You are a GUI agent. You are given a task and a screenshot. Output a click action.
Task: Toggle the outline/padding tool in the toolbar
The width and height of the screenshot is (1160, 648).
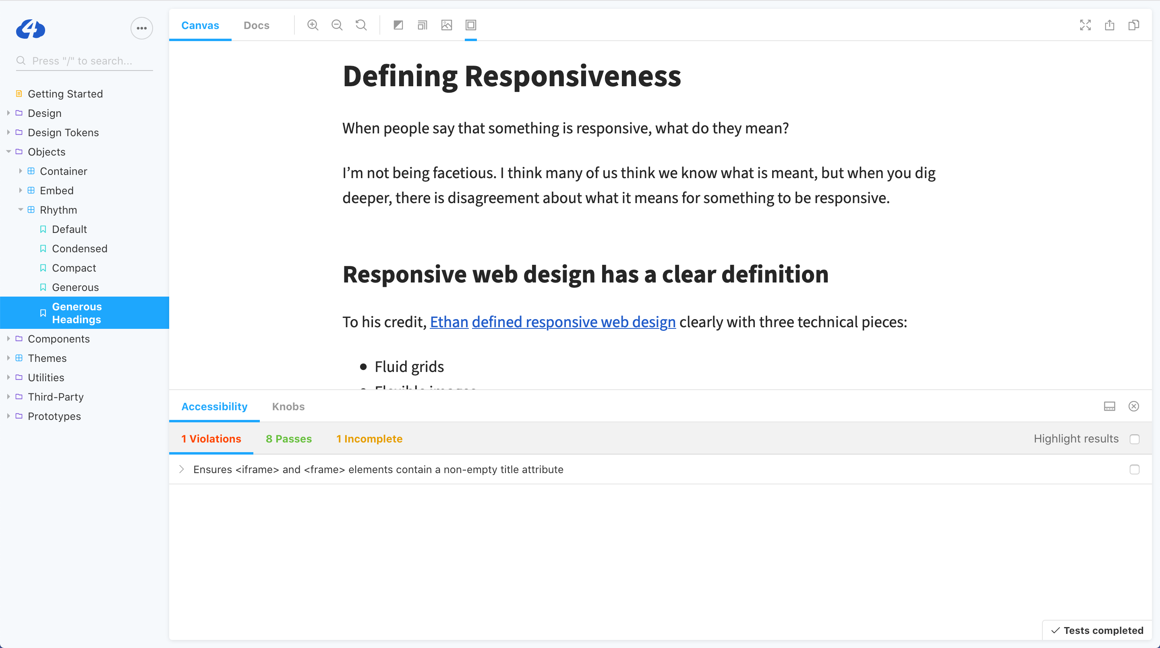470,25
